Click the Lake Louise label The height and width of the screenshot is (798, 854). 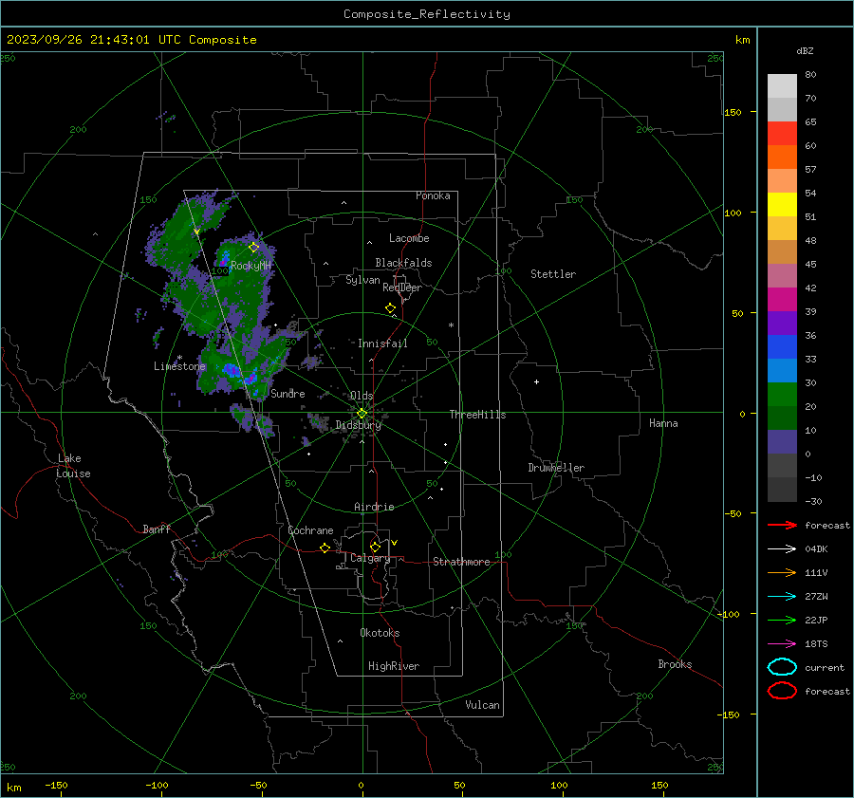[x=73, y=466]
